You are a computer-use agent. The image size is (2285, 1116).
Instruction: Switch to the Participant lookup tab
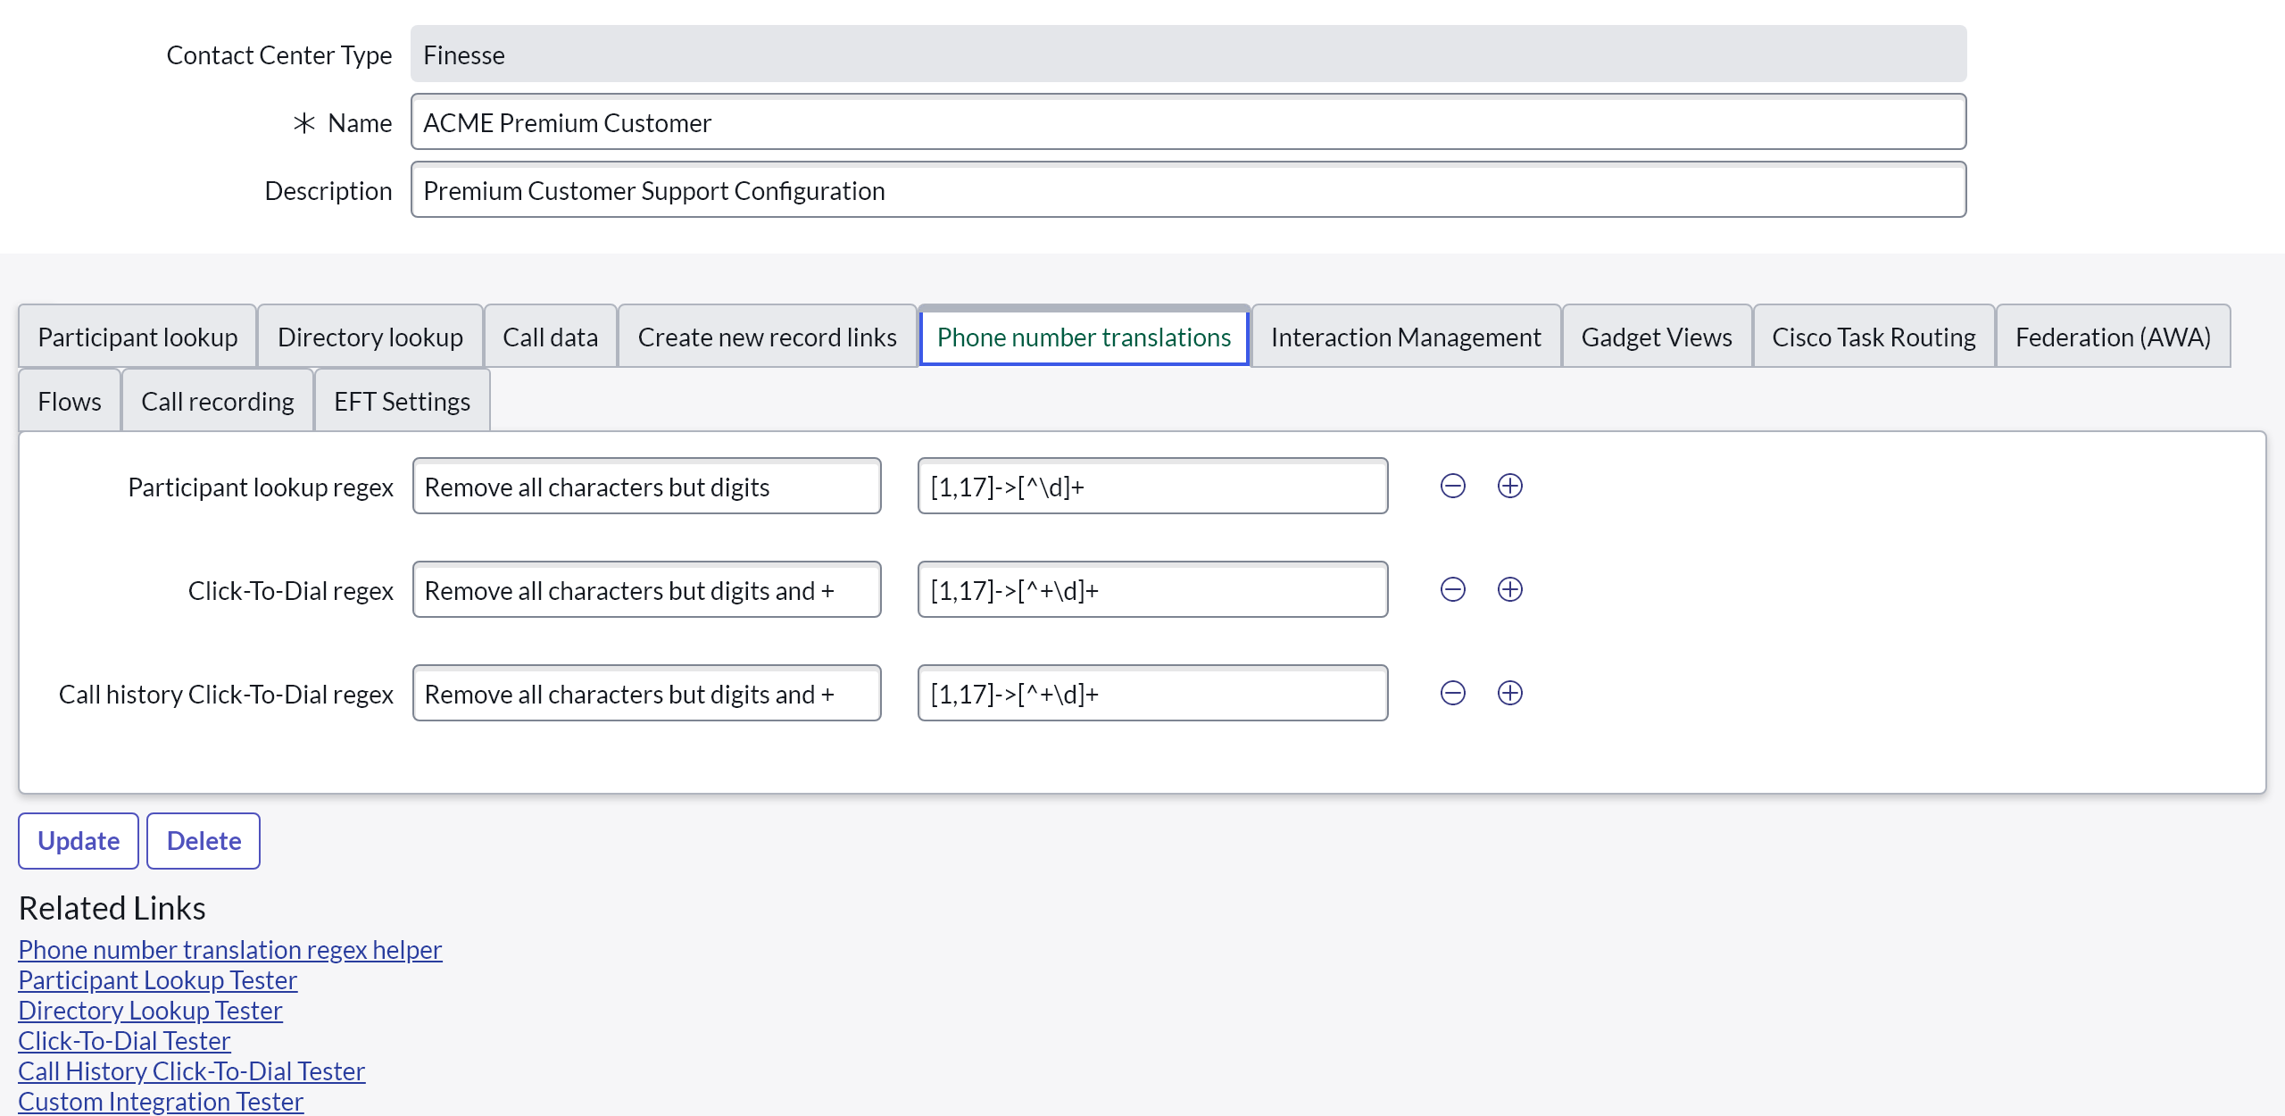(x=137, y=337)
